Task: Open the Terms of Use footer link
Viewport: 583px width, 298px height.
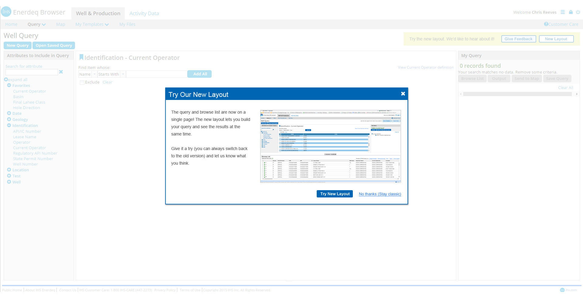Action: [190, 290]
